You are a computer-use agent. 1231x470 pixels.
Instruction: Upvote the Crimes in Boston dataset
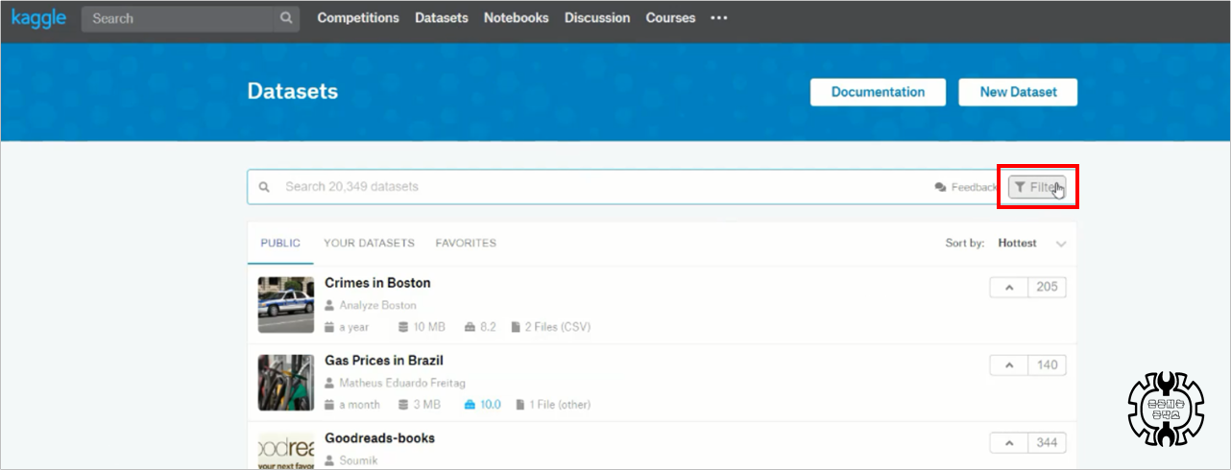pos(1008,288)
